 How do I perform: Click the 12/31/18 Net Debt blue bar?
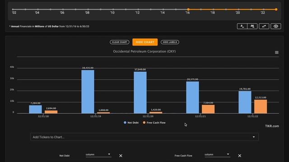[35, 109]
